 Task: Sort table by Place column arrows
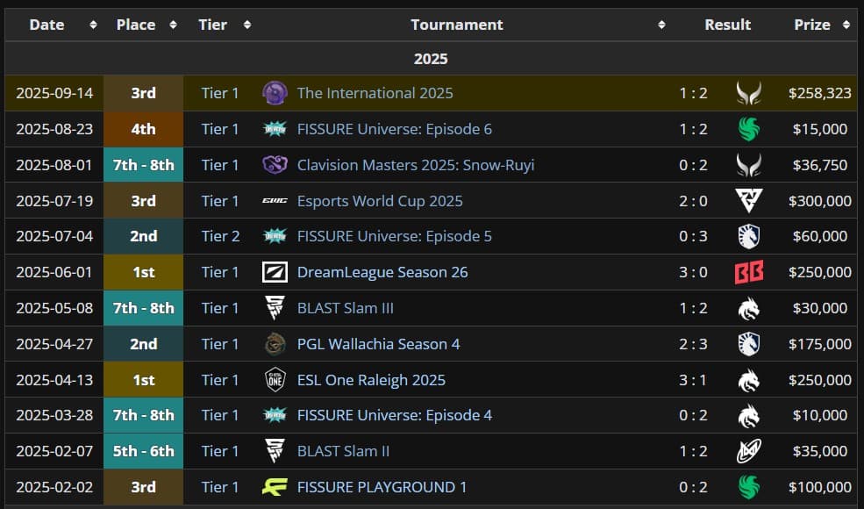click(173, 25)
